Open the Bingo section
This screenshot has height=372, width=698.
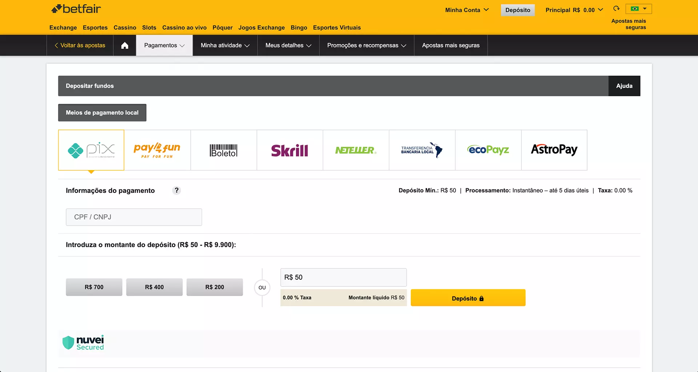tap(299, 28)
